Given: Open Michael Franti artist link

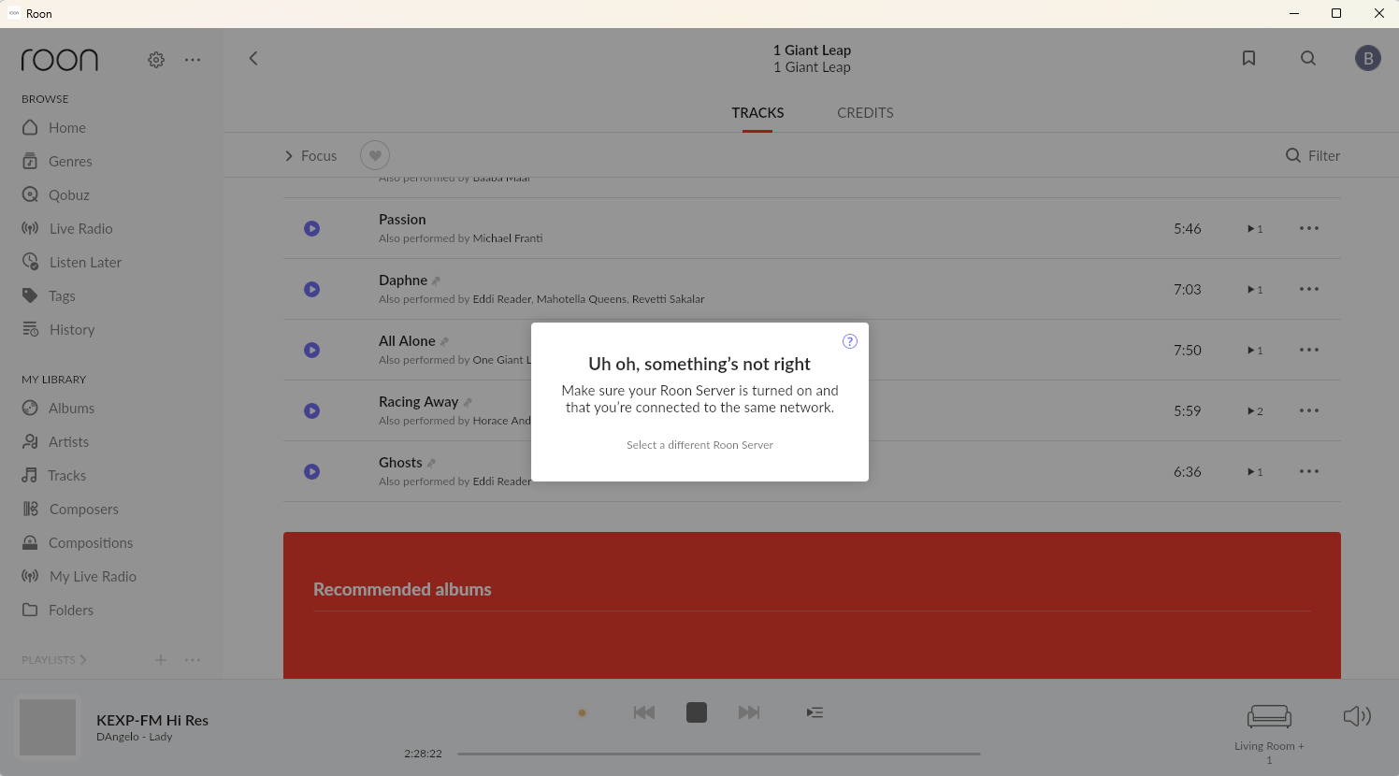Looking at the screenshot, I should (508, 238).
